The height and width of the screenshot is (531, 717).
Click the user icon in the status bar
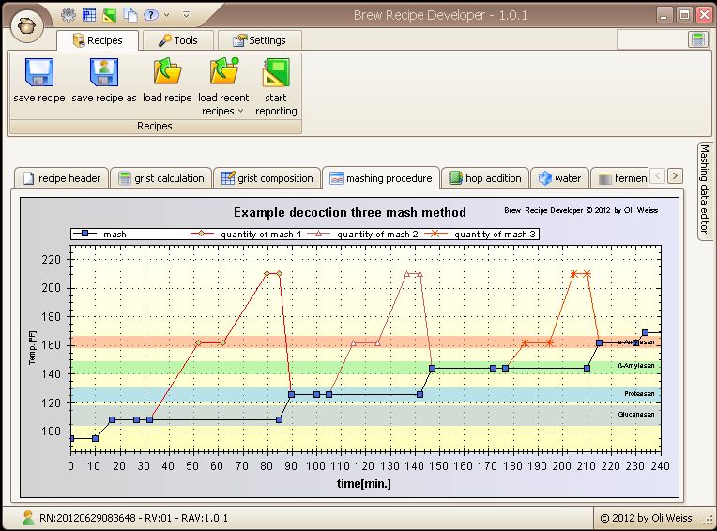(28, 518)
